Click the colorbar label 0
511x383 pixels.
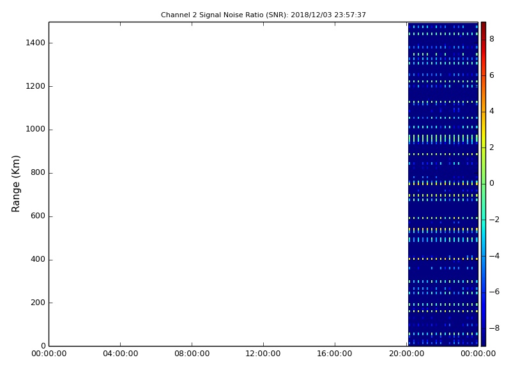492,183
